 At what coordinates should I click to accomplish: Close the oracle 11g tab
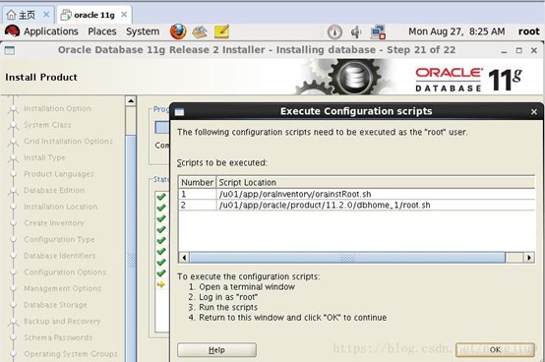[124, 15]
